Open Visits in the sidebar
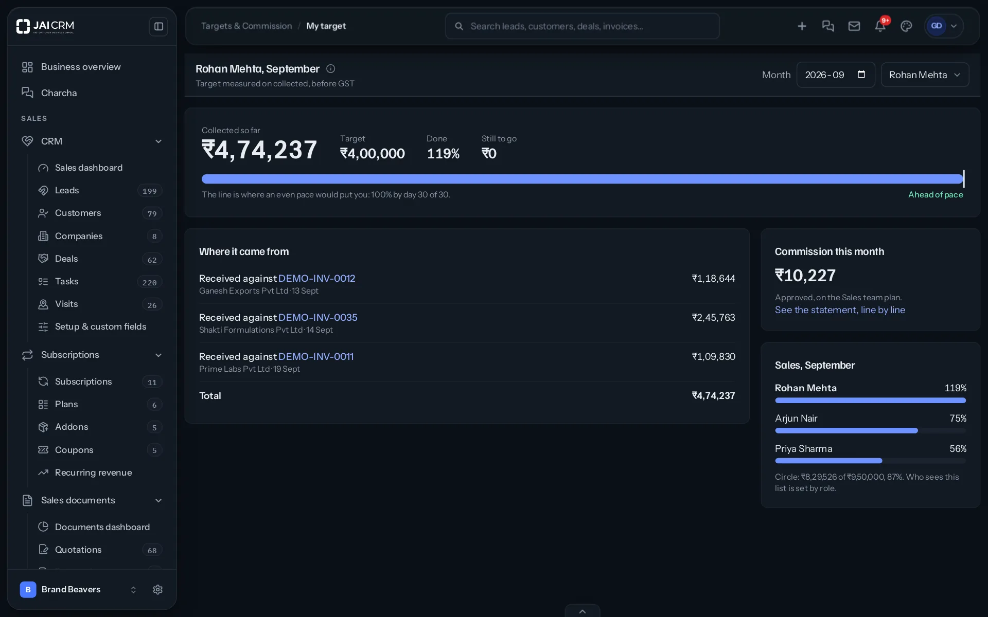Image resolution: width=988 pixels, height=617 pixels. [100, 304]
